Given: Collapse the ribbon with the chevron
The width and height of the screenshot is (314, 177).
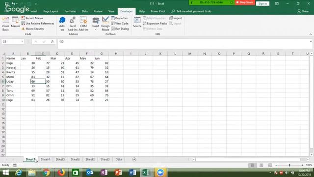Looking at the screenshot, I should pyautogui.click(x=311, y=34).
